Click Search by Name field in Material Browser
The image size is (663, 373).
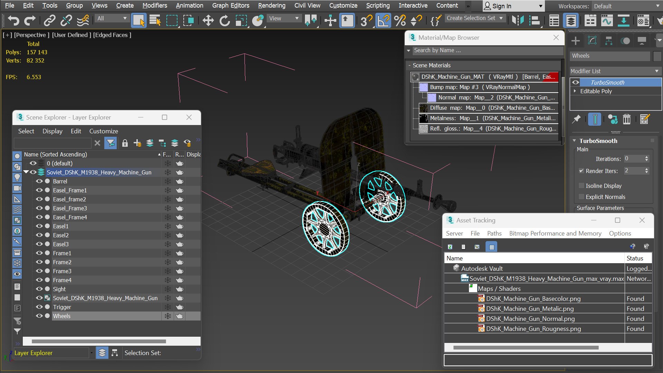488,50
